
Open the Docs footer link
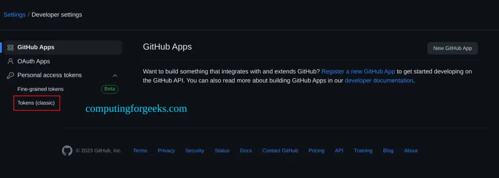246,151
